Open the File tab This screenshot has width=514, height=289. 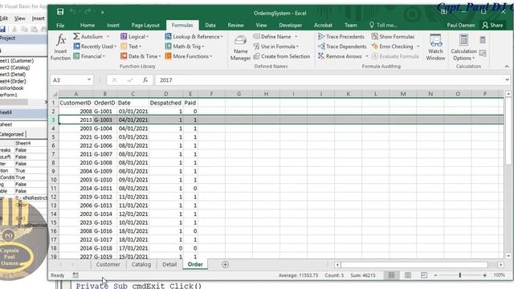[x=60, y=25]
